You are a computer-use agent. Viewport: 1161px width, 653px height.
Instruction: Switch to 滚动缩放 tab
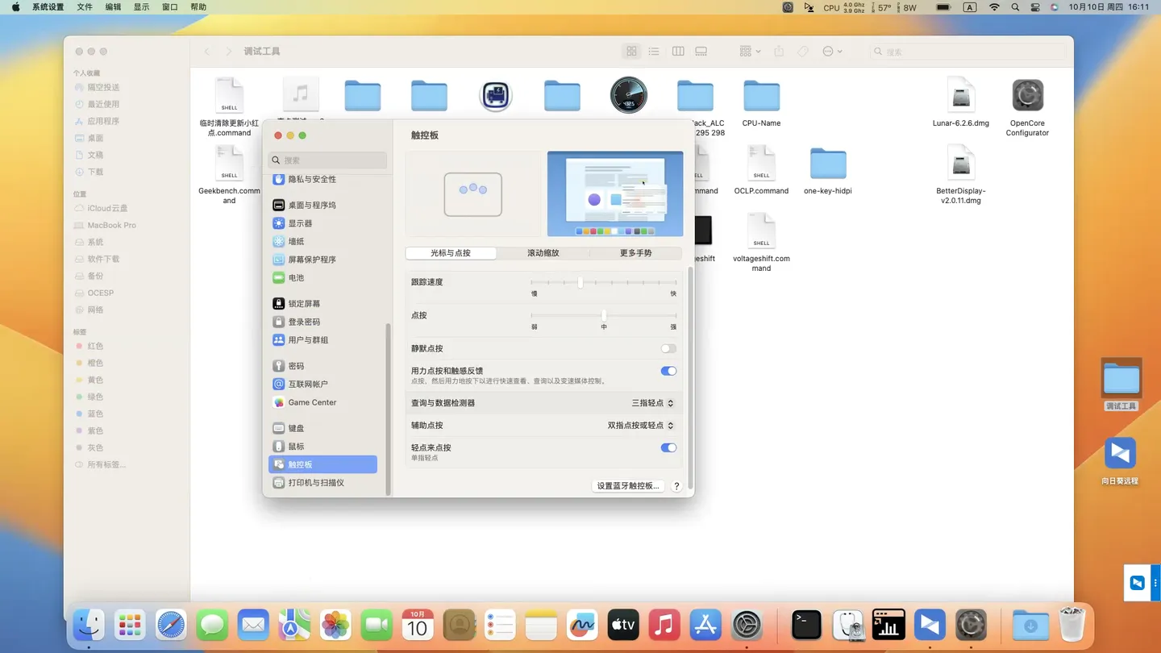[543, 253]
